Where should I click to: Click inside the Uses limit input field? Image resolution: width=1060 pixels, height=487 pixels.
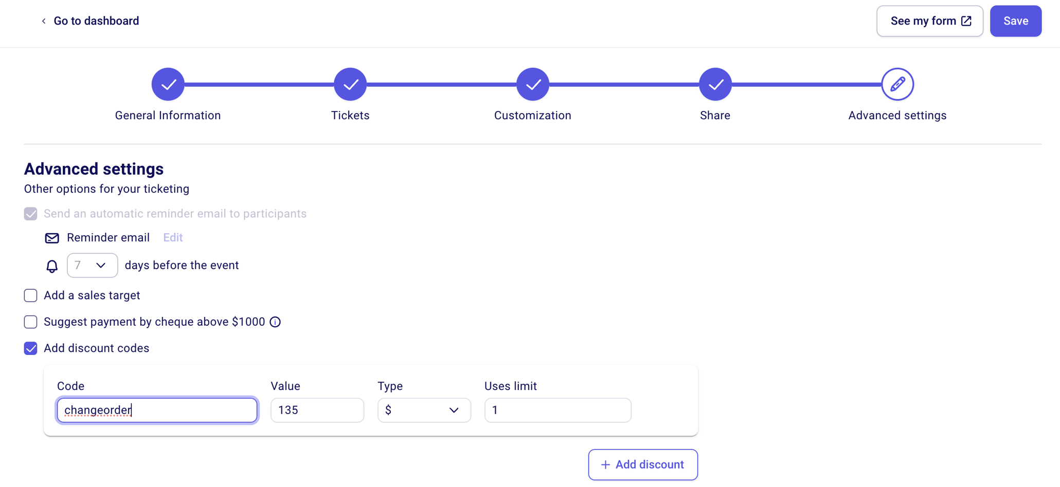coord(558,410)
